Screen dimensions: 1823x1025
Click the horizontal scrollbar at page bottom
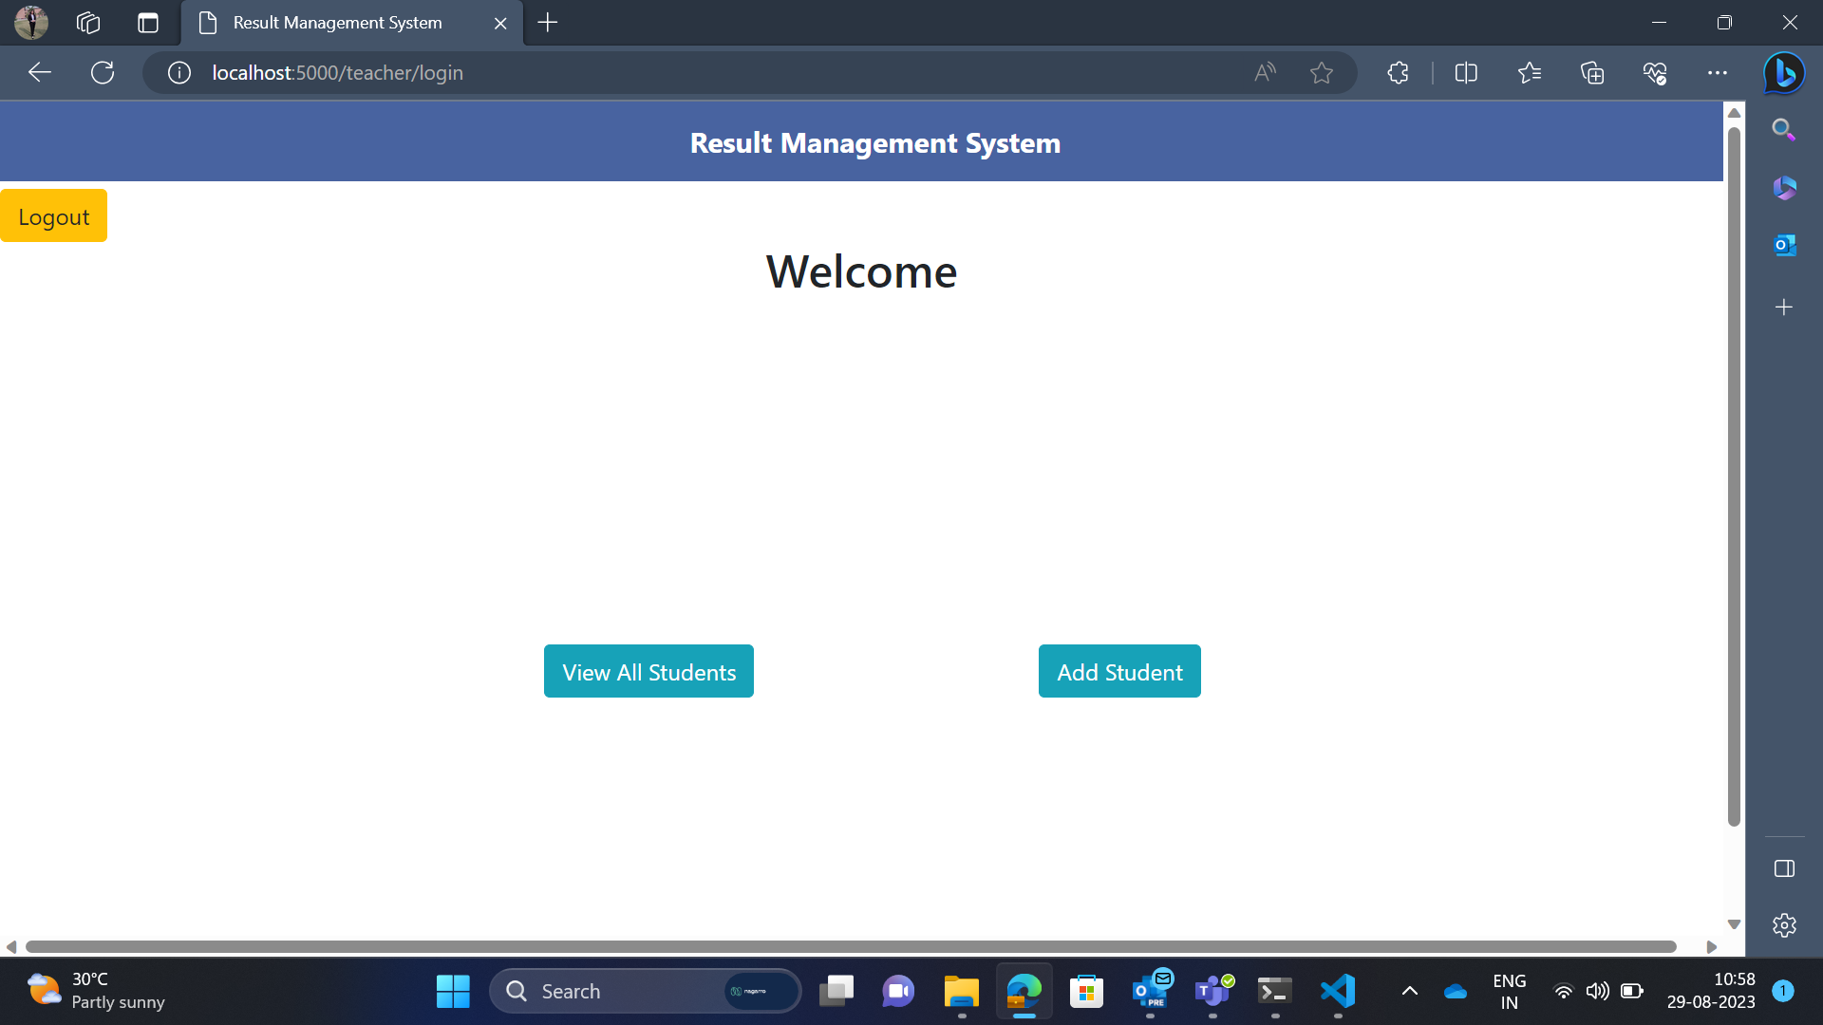point(851,946)
